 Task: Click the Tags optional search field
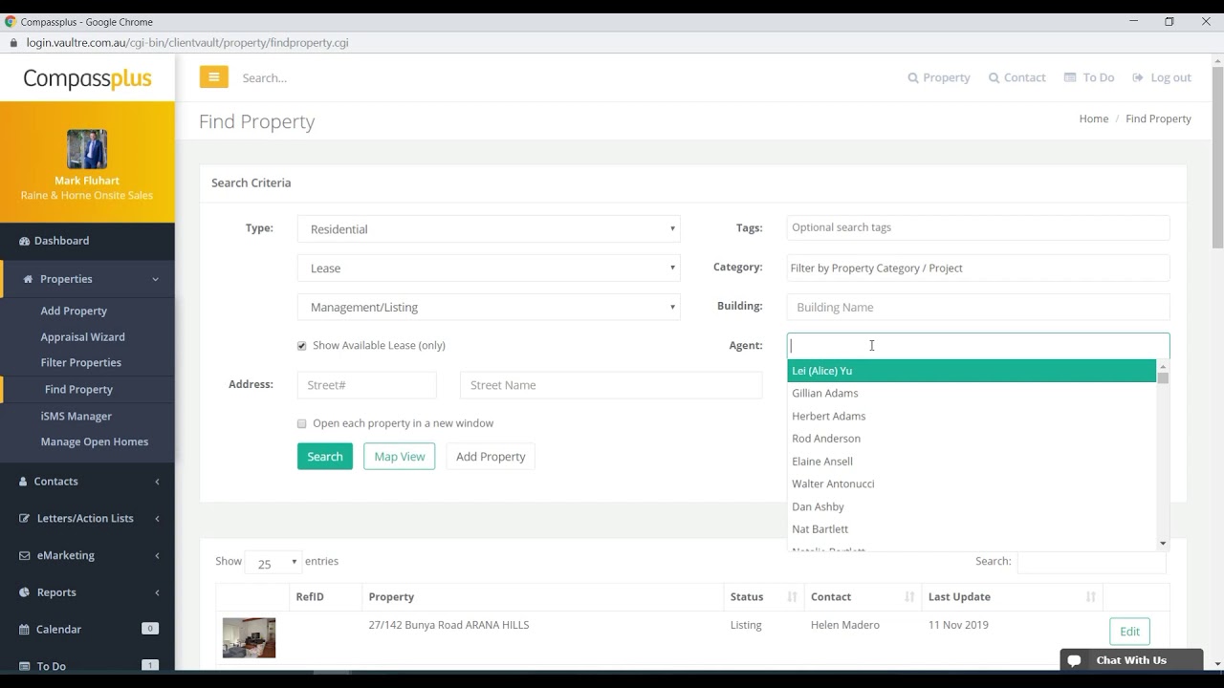click(978, 227)
